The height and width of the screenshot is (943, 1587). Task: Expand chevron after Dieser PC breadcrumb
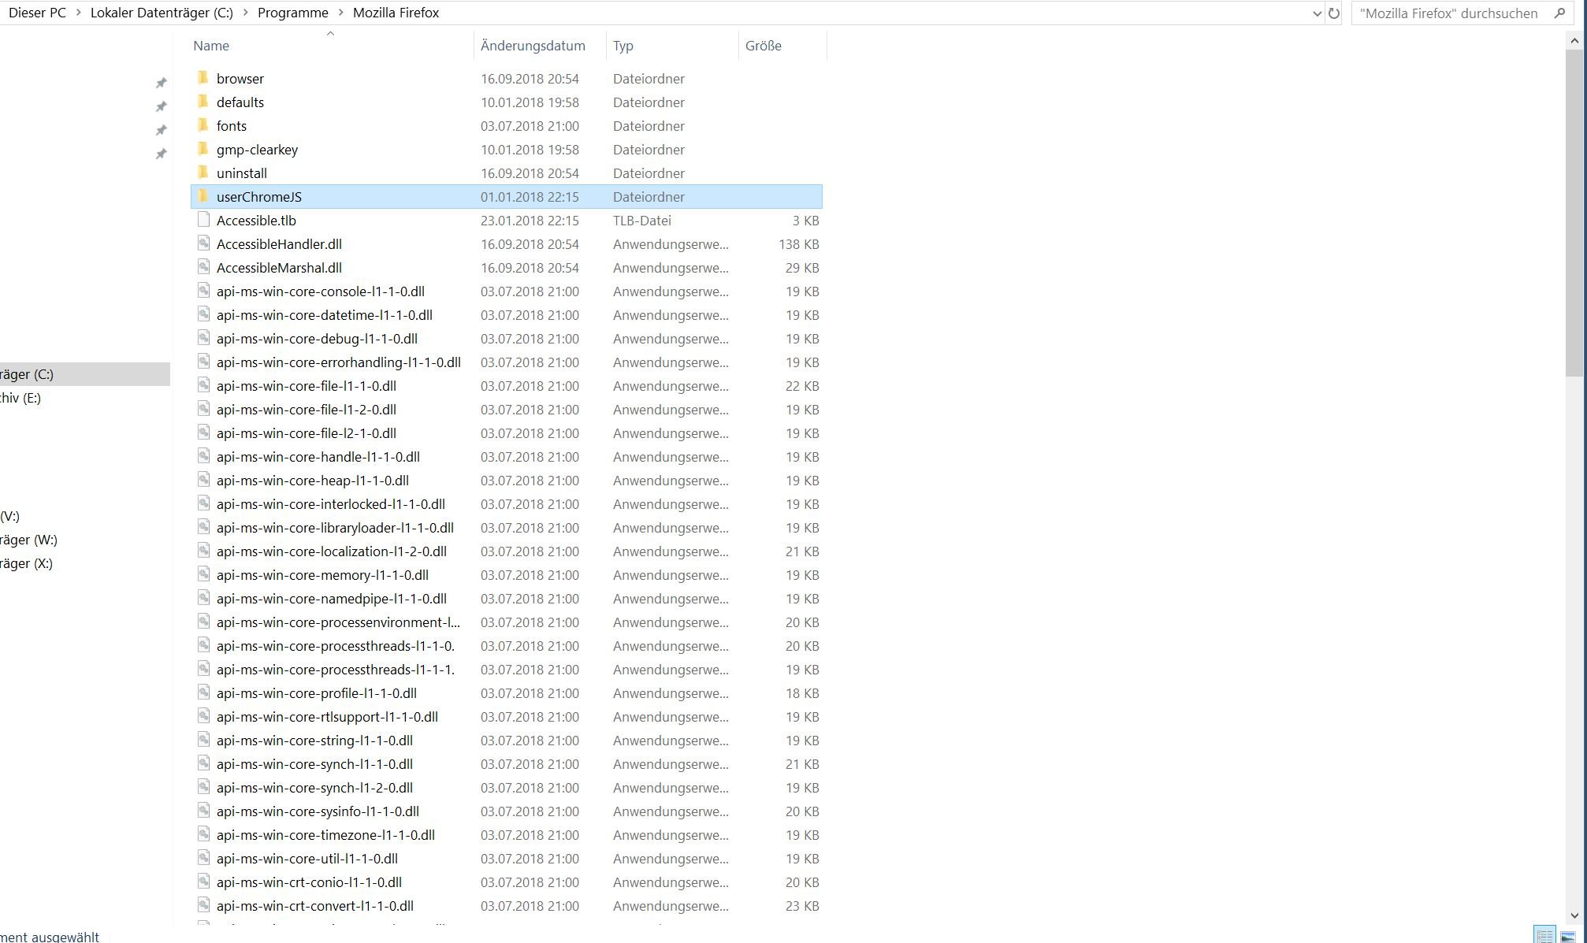78,13
